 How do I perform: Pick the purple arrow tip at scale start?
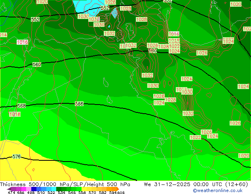coord(9,189)
